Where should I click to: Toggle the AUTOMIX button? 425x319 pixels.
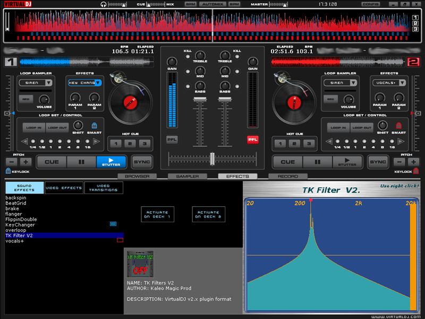(212, 4)
